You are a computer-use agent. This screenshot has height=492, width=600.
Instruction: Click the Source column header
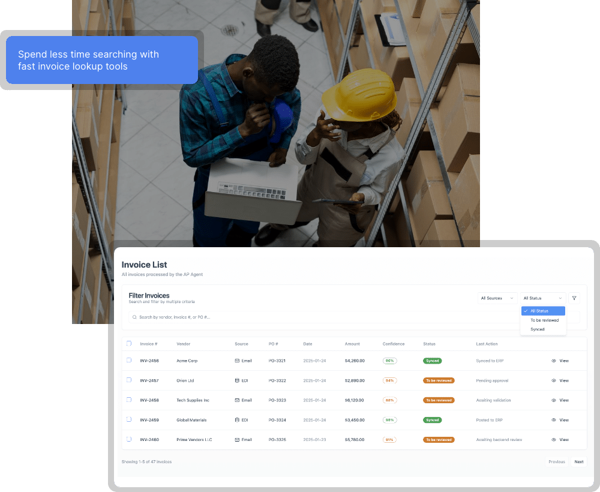pyautogui.click(x=241, y=344)
